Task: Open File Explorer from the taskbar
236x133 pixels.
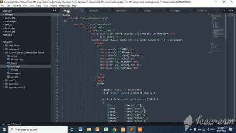Action: (x=89, y=130)
